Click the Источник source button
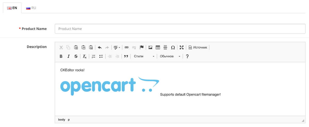 click(198, 47)
